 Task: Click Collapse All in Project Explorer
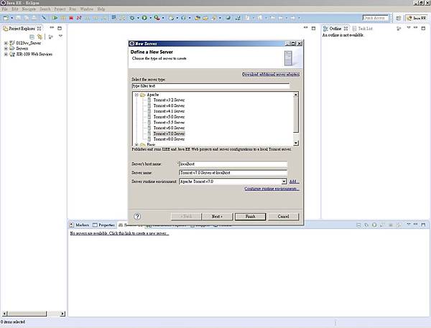(x=32, y=37)
